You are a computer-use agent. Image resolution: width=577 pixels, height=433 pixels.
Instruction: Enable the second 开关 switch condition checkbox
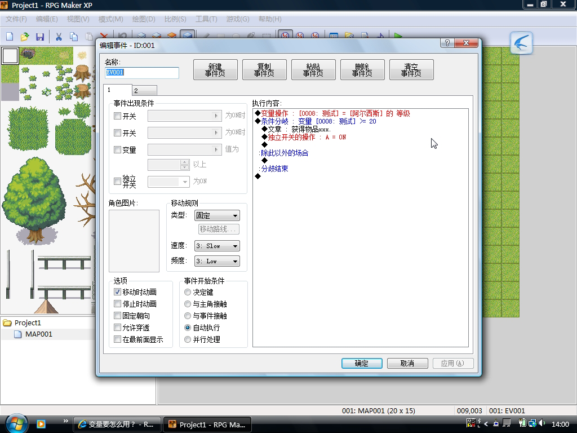click(117, 132)
